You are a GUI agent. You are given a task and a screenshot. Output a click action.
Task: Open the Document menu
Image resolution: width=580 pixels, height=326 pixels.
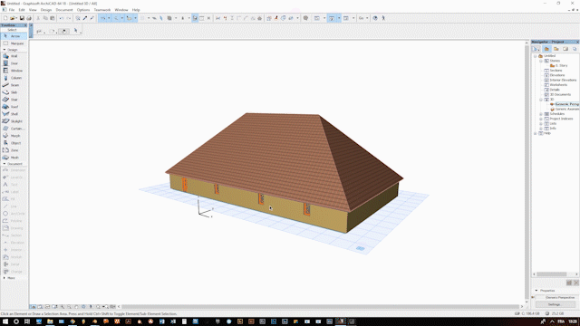coord(64,10)
